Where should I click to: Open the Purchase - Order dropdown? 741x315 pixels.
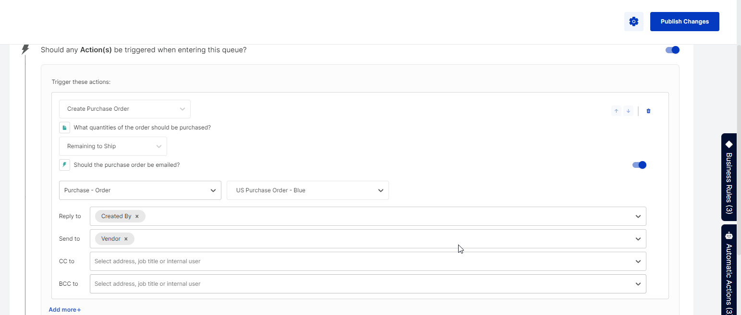tap(140, 190)
